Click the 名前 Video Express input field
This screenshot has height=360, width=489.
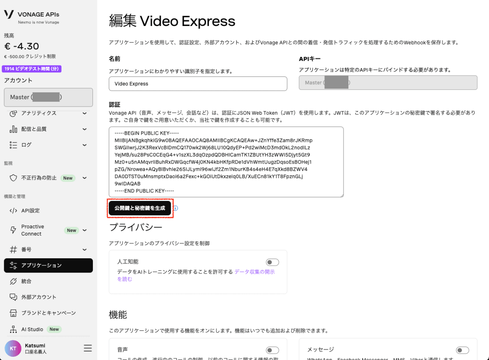point(198,83)
